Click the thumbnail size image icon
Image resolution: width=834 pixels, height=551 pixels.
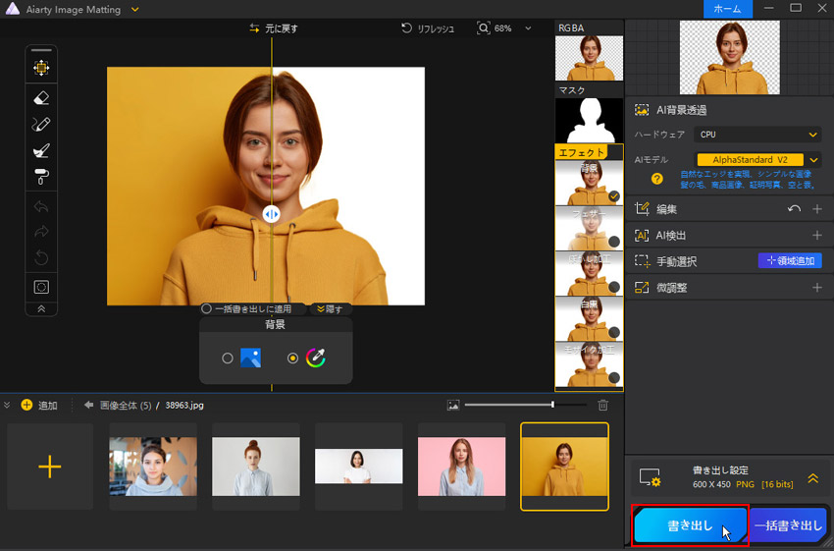pyautogui.click(x=453, y=405)
